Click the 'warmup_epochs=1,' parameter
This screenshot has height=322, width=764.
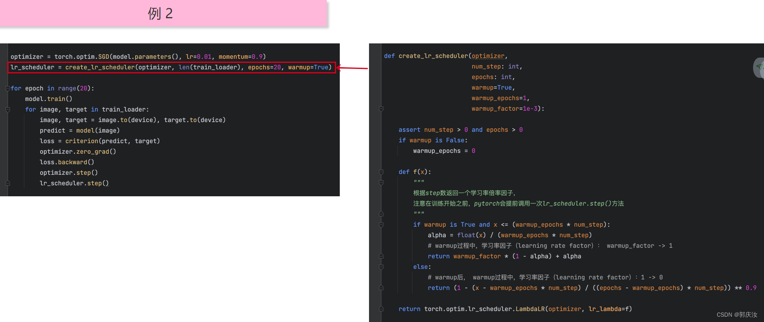click(501, 98)
